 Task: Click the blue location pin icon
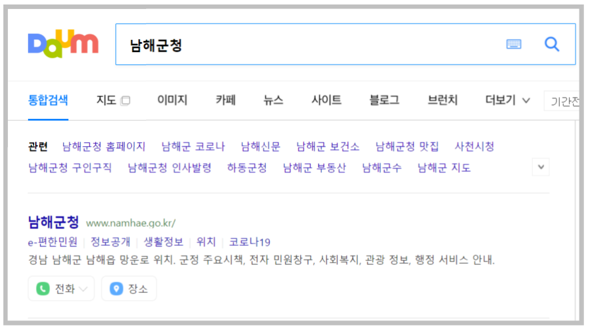(x=116, y=288)
